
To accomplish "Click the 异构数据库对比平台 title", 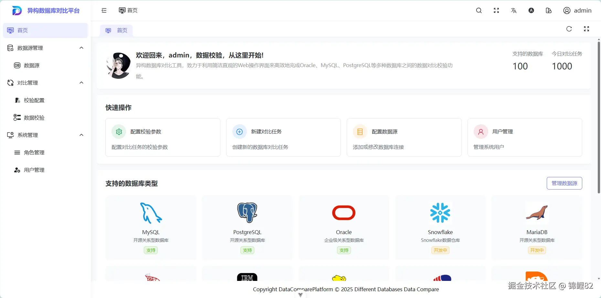I will (53, 11).
